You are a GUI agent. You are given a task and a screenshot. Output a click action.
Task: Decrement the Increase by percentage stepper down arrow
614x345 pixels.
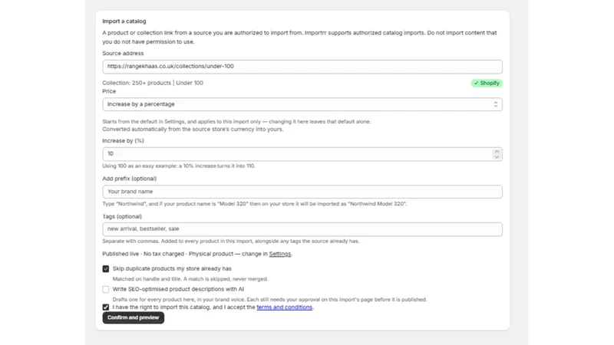497,157
